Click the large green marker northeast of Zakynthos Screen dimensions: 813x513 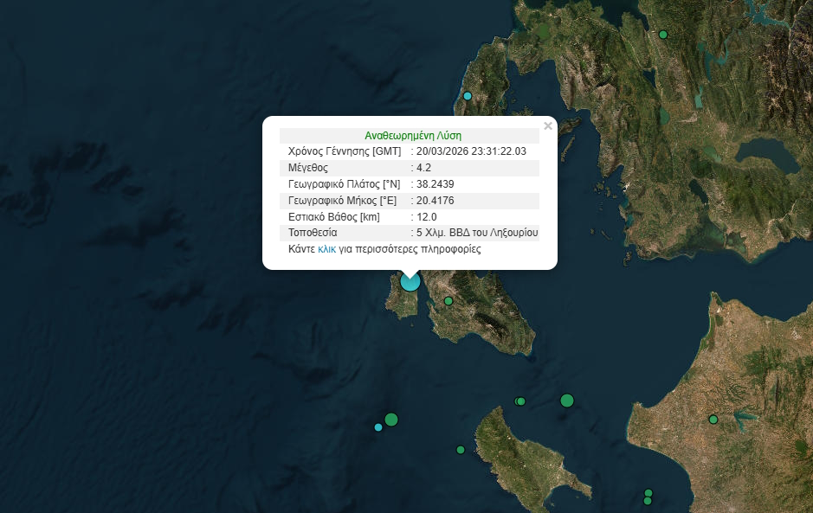point(567,400)
